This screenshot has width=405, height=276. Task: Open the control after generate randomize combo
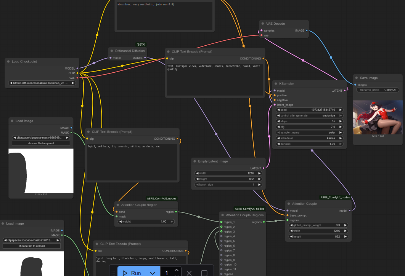(x=309, y=116)
